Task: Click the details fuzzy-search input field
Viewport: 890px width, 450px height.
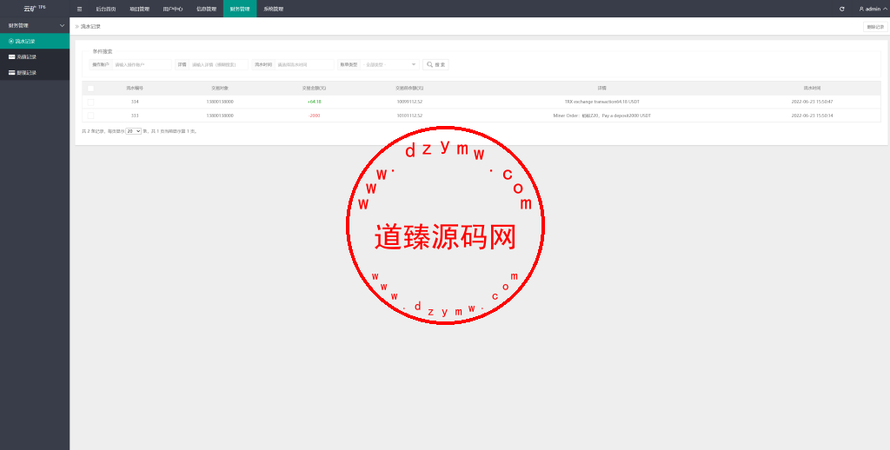Action: pos(219,64)
